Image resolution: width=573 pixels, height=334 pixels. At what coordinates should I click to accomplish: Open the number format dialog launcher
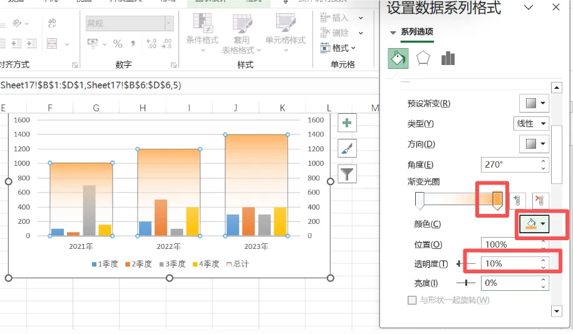[173, 65]
